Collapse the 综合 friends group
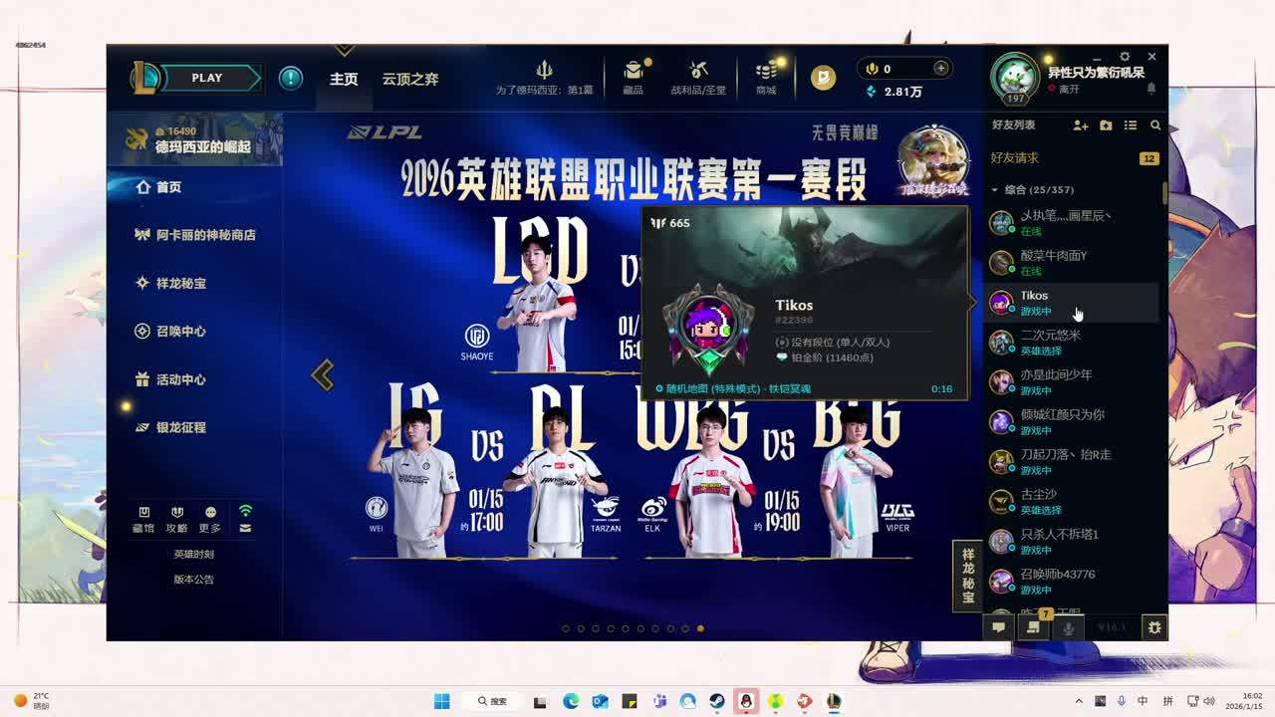 (x=994, y=189)
